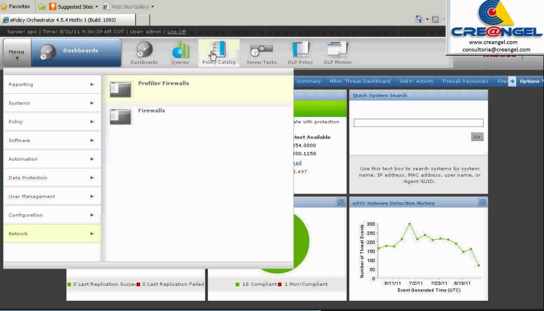Click the large Dashboards header button

76,53
